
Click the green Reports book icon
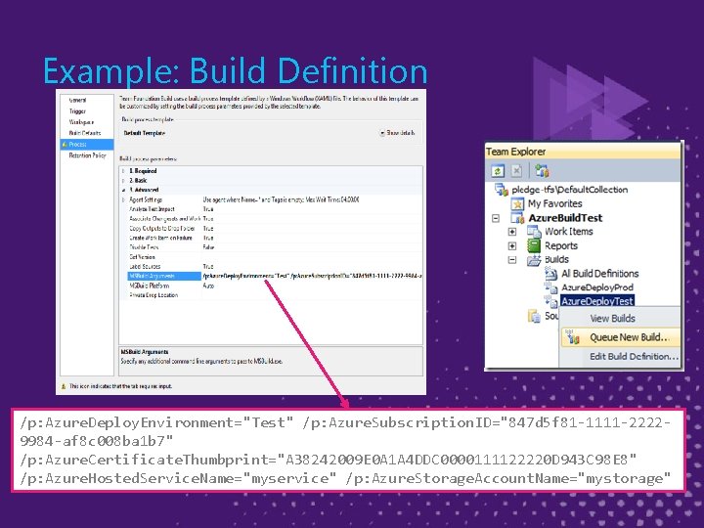pos(534,245)
